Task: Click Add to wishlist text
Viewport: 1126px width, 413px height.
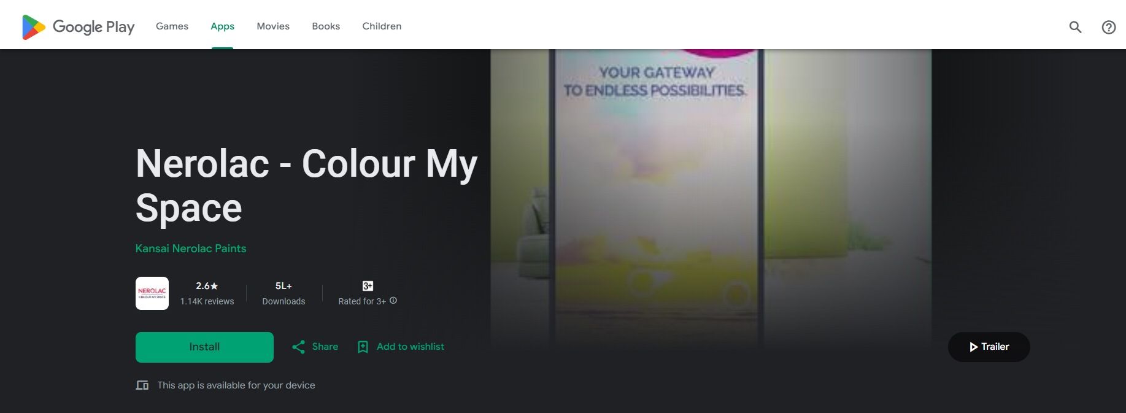Action: (411, 347)
